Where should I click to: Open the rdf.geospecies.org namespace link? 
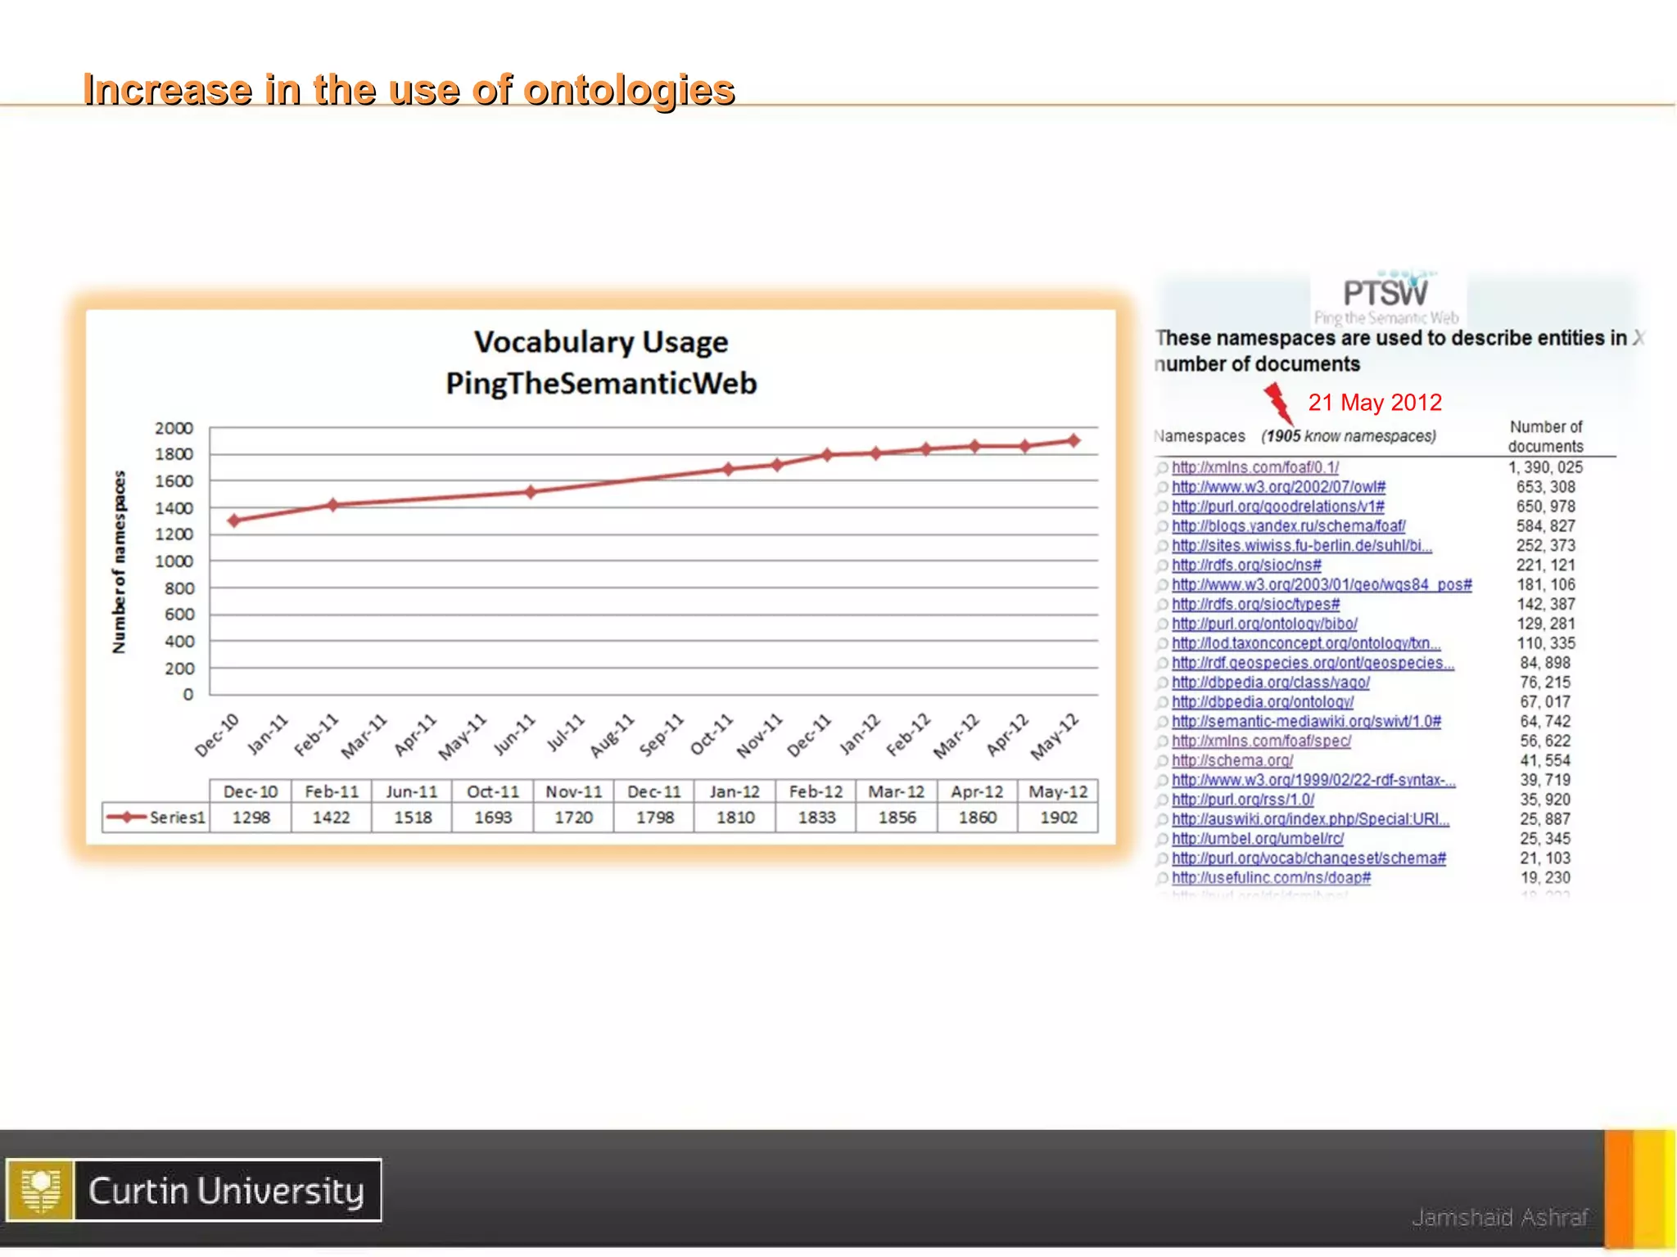(x=1313, y=663)
